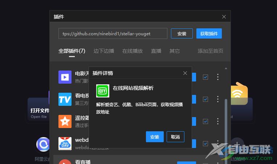Click the 在线网站视频解析 title text
The height and width of the screenshot is (164, 277).
(133, 88)
